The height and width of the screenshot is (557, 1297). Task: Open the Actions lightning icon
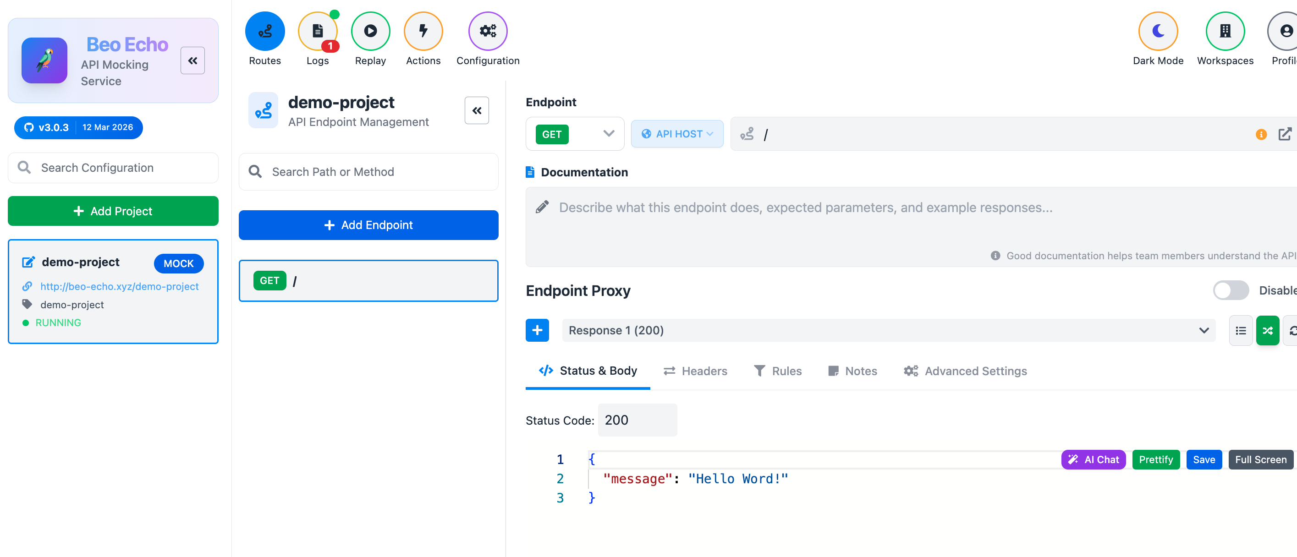tap(423, 31)
